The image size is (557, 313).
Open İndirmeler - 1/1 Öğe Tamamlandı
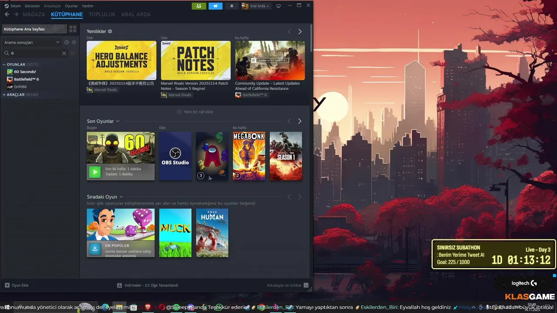coord(148,285)
